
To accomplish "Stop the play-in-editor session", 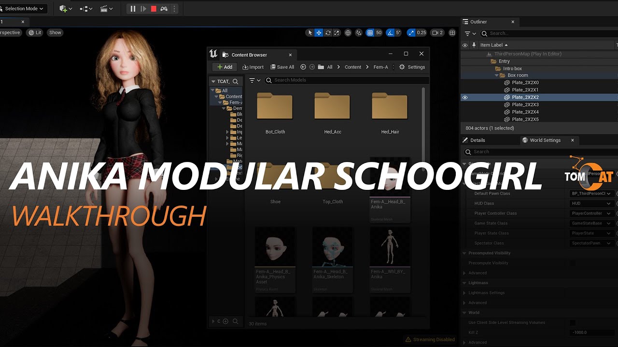I will [x=154, y=9].
